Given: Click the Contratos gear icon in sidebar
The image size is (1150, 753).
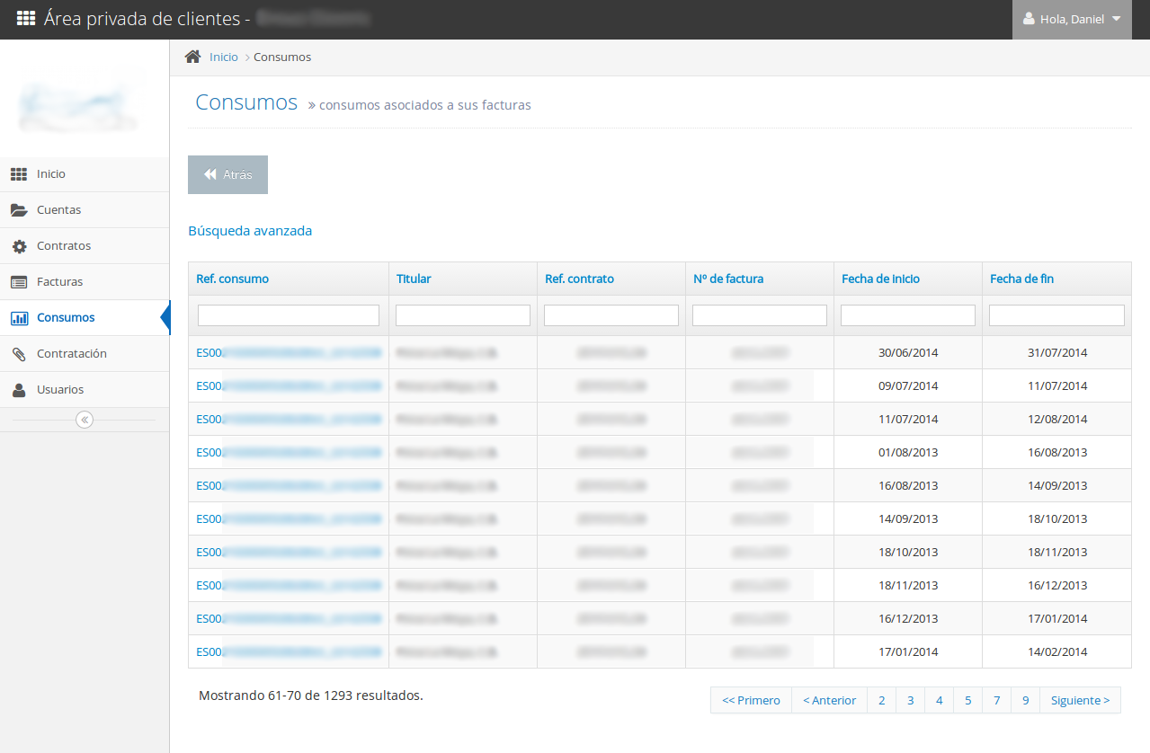Looking at the screenshot, I should (19, 246).
